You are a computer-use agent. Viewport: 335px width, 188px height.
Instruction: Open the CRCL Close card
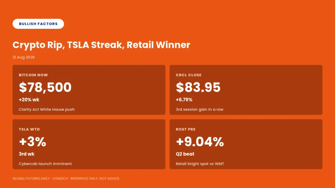tap(246, 90)
